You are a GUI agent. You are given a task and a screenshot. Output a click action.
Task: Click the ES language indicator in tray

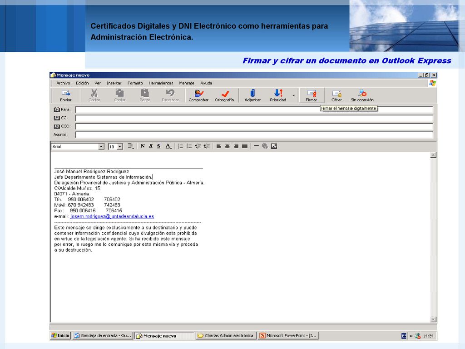[404, 336]
